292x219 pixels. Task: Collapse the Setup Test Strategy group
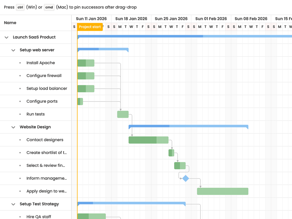coord(13,204)
